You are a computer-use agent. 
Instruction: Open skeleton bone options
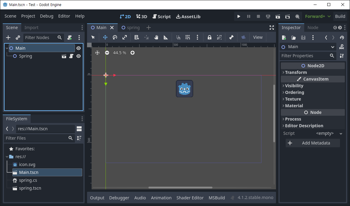(231, 37)
